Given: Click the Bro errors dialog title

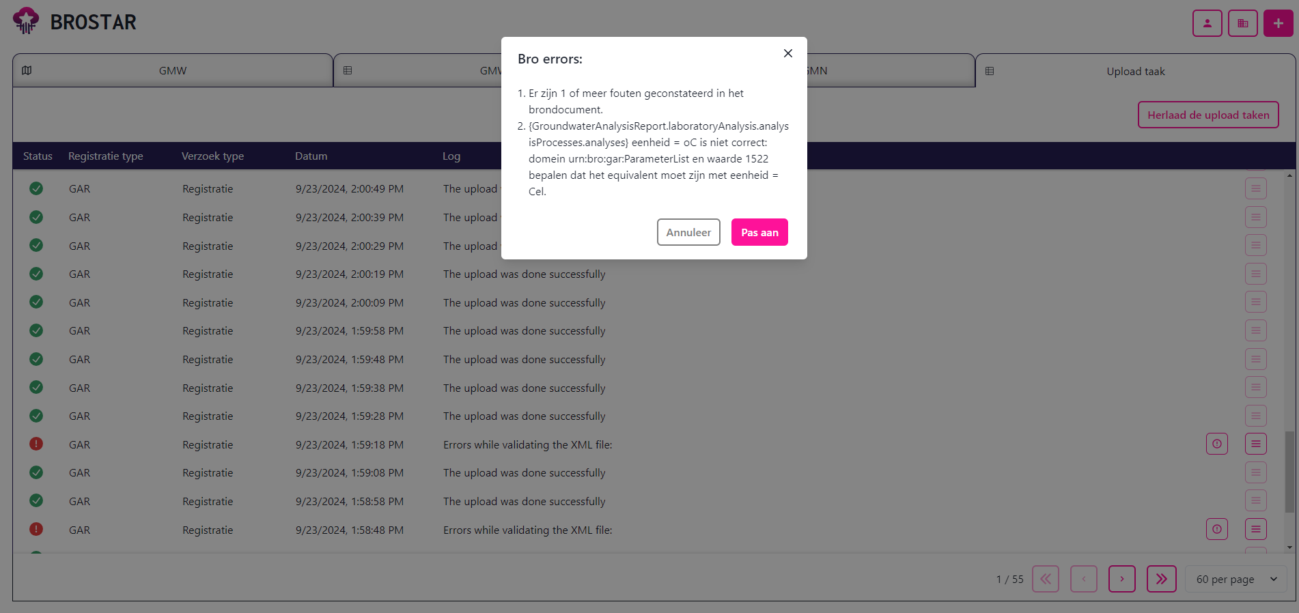Looking at the screenshot, I should pos(550,59).
